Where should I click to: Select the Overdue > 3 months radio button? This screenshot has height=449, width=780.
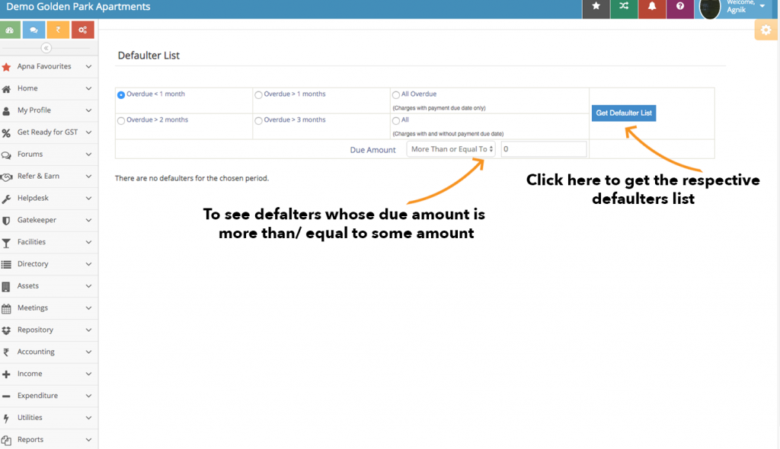258,119
